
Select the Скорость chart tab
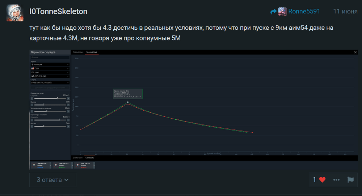[89, 158]
